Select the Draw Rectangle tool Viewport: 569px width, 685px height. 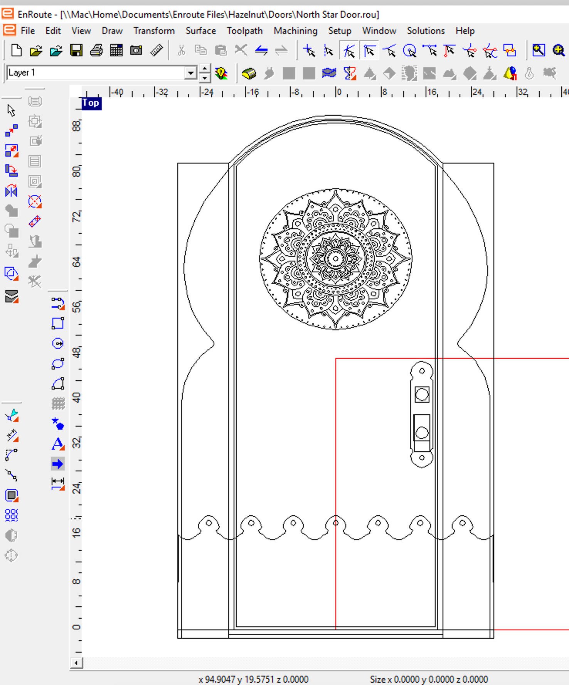58,323
